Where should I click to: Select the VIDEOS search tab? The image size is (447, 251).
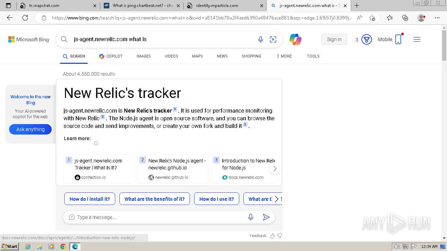pos(171,56)
